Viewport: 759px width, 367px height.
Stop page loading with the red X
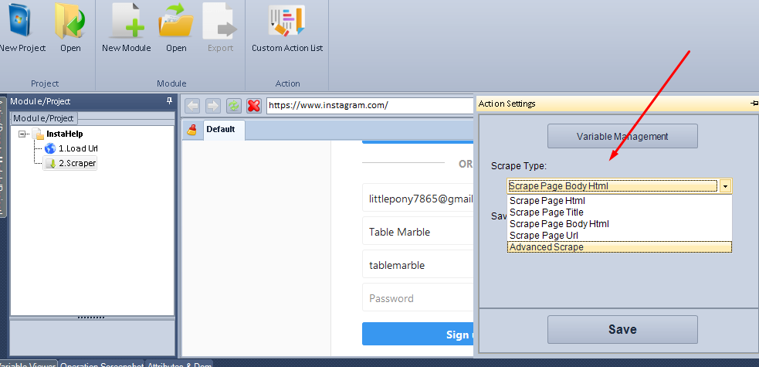click(x=253, y=105)
